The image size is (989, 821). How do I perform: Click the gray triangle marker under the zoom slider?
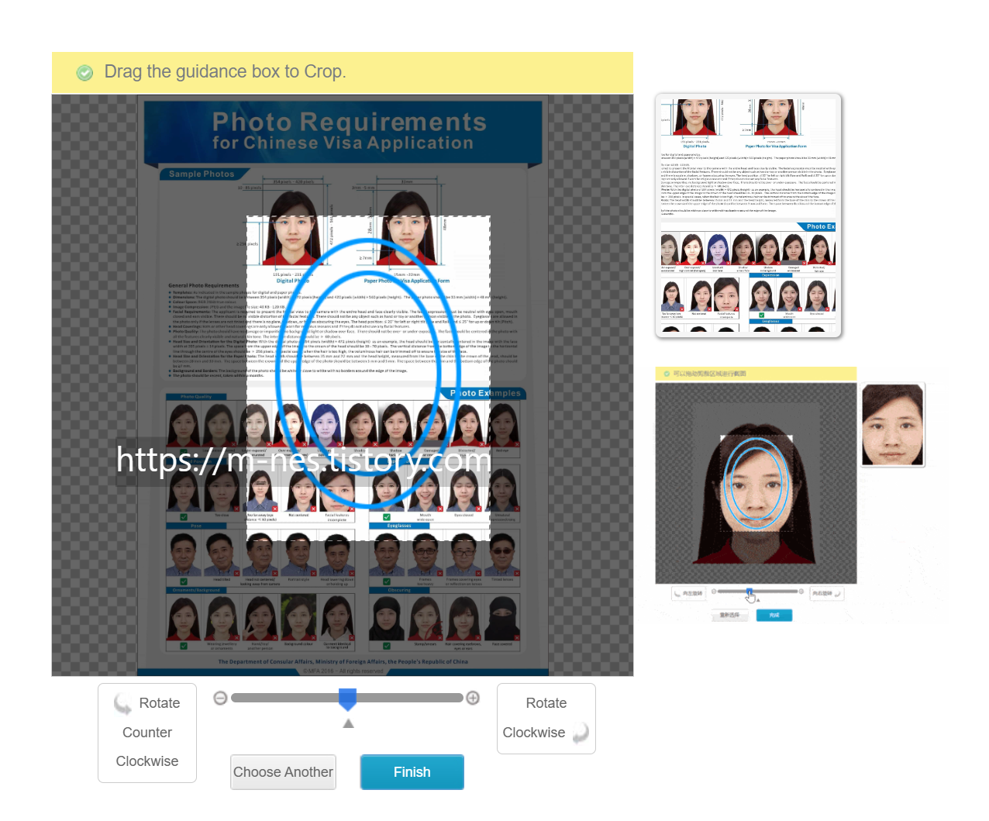pos(348,723)
